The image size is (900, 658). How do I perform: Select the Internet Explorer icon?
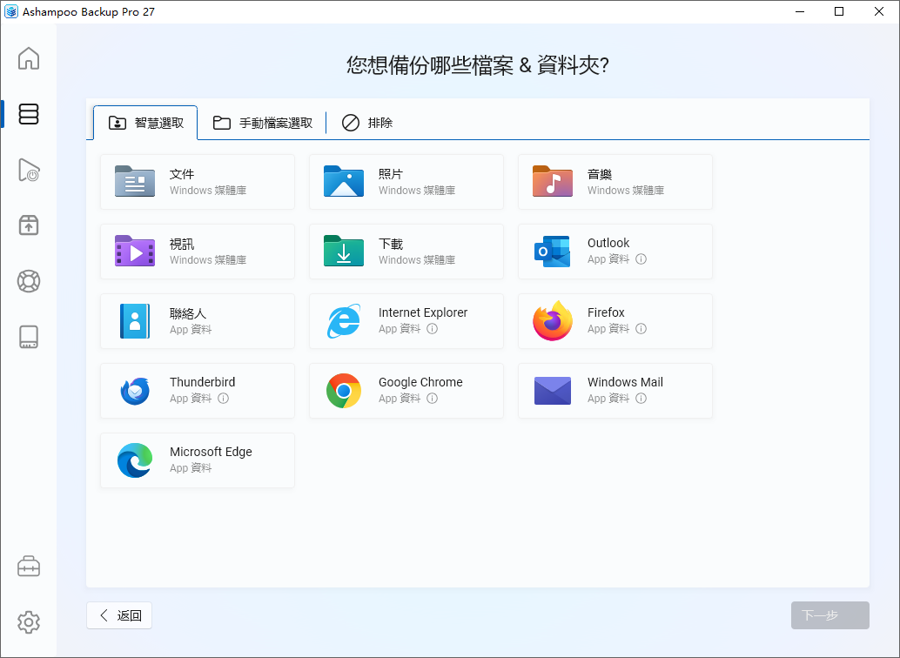(x=344, y=321)
